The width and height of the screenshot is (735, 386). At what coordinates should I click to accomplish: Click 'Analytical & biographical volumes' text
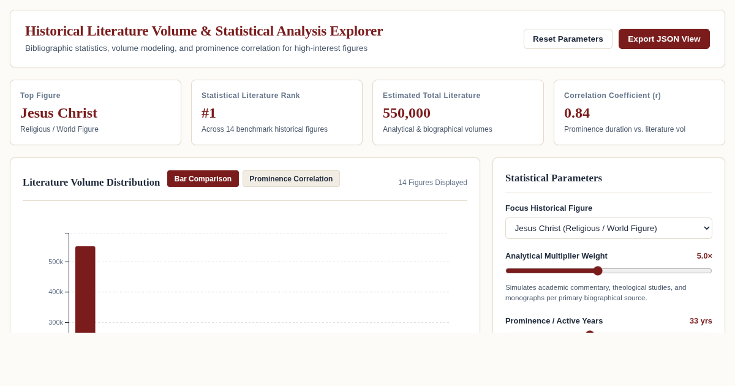[x=437, y=129]
